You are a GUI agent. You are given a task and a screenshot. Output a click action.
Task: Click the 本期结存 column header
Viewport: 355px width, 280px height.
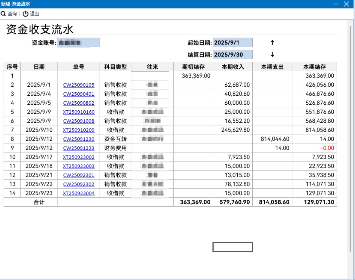coord(314,66)
